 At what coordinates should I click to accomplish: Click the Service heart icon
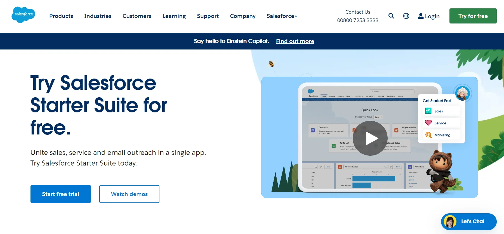(428, 123)
